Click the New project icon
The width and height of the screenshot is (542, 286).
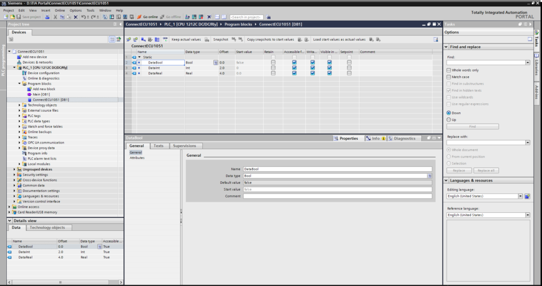click(6, 17)
